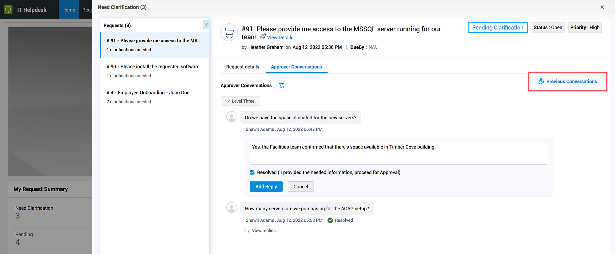Click inside the reply text box

(398, 154)
